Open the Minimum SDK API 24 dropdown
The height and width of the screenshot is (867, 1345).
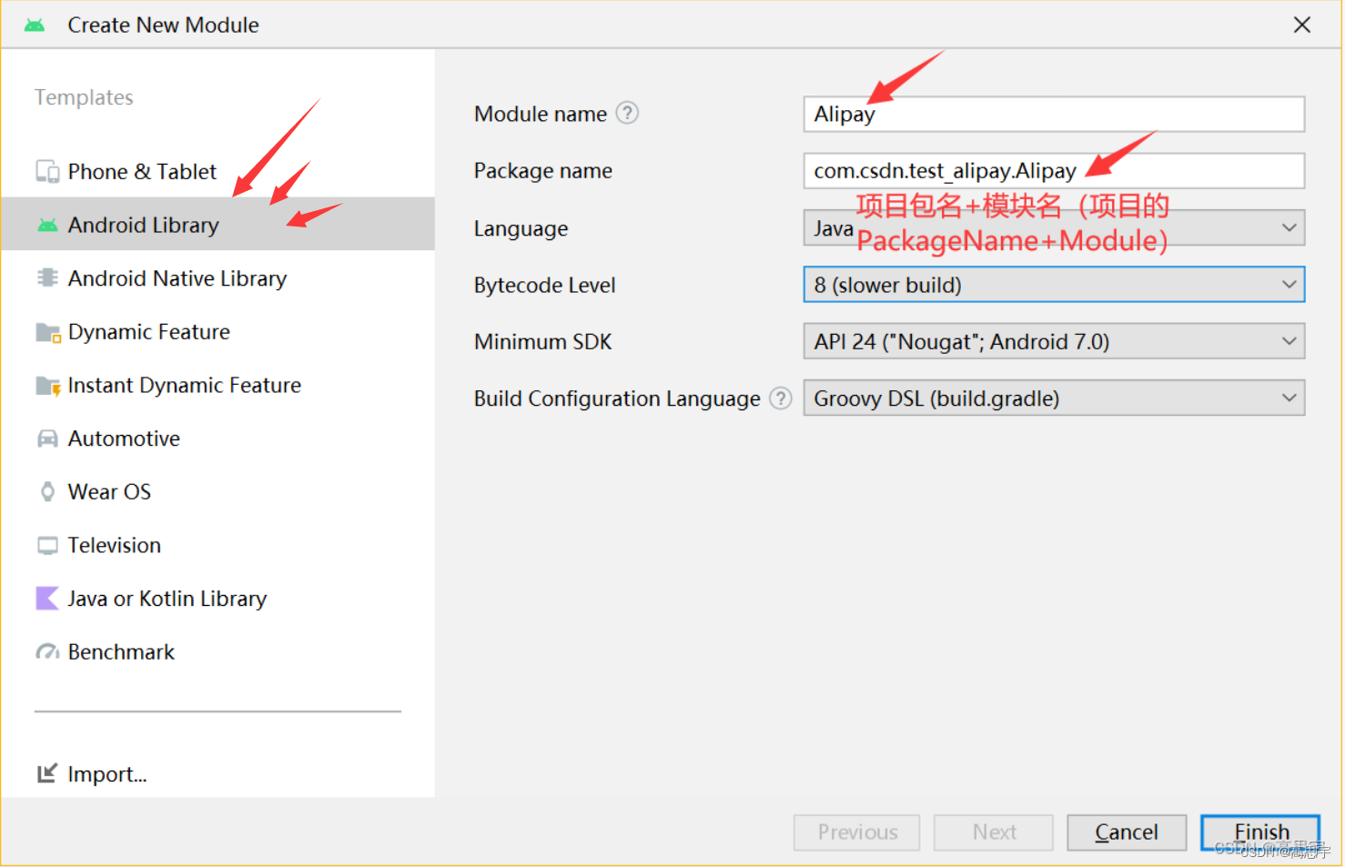[x=1054, y=342]
